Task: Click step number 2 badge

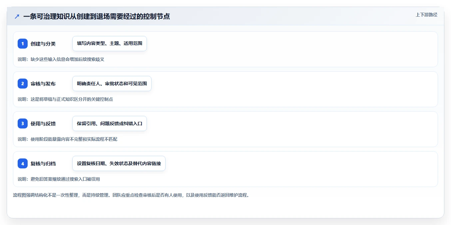Action: [x=23, y=84]
